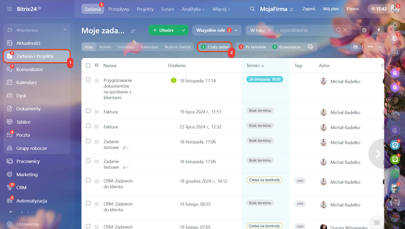Click the settings gear next to search
The width and height of the screenshot is (405, 229).
(364, 30)
